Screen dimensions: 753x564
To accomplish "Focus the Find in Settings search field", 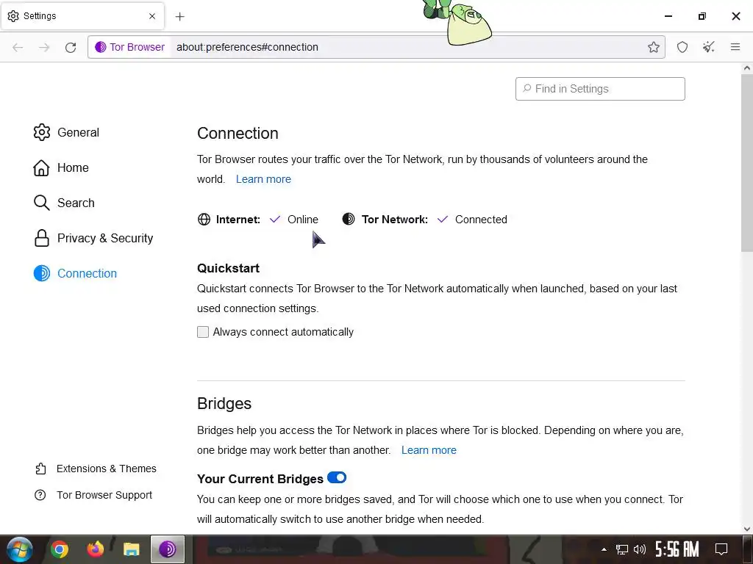I will (600, 89).
